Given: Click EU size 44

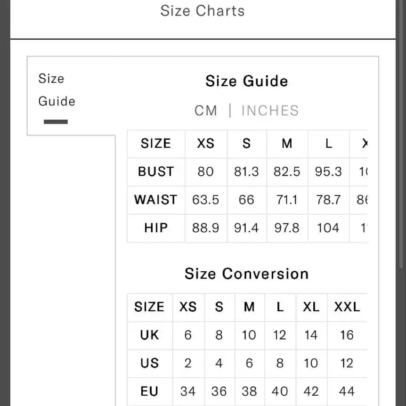Looking at the screenshot, I should pyautogui.click(x=347, y=391).
